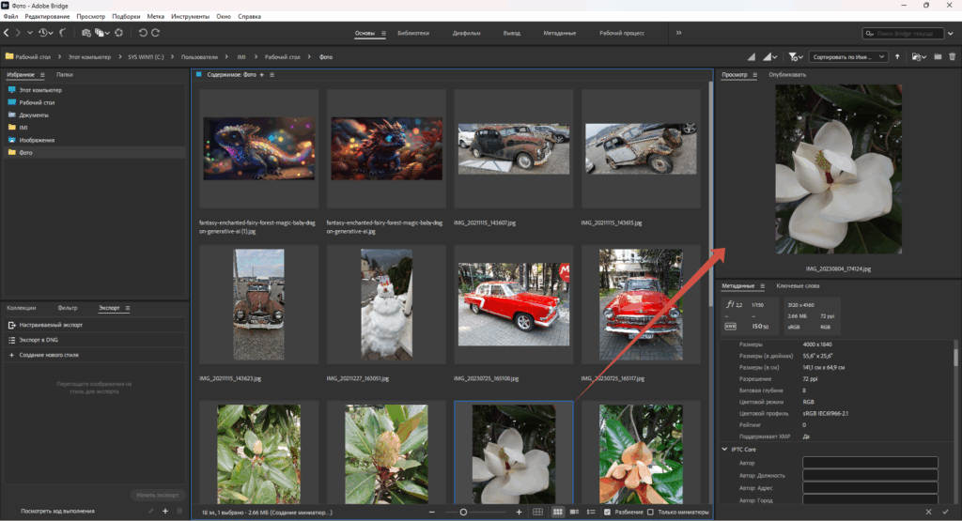Select Экспорт в DNG preset
The height and width of the screenshot is (521, 962).
coord(94,340)
